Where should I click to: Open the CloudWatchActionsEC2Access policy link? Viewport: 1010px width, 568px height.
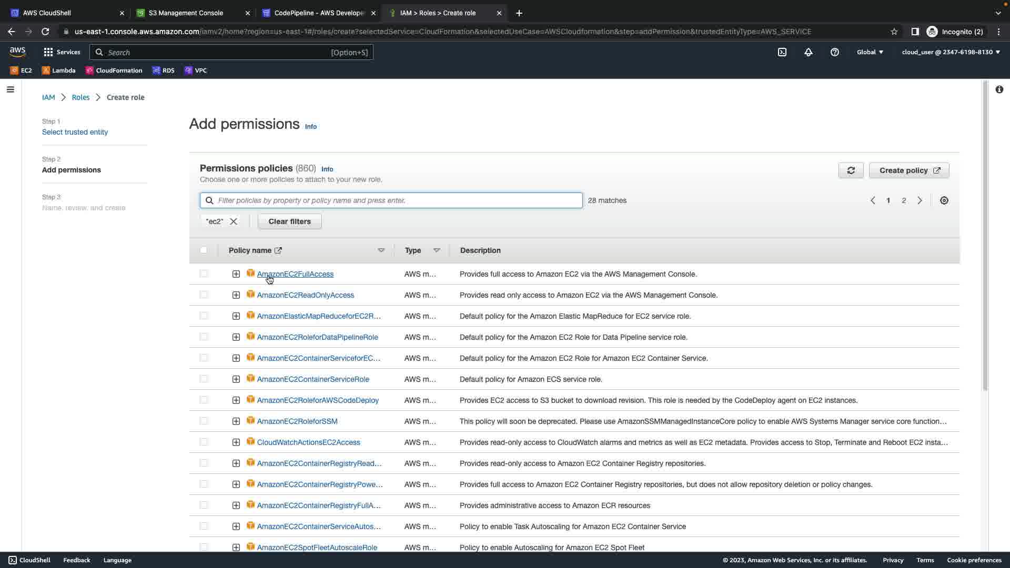pyautogui.click(x=308, y=442)
